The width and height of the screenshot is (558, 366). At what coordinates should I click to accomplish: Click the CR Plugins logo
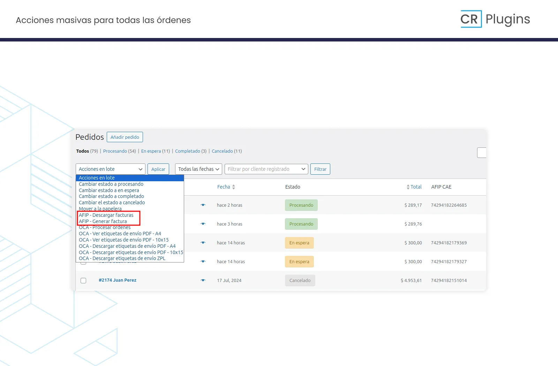(495, 19)
